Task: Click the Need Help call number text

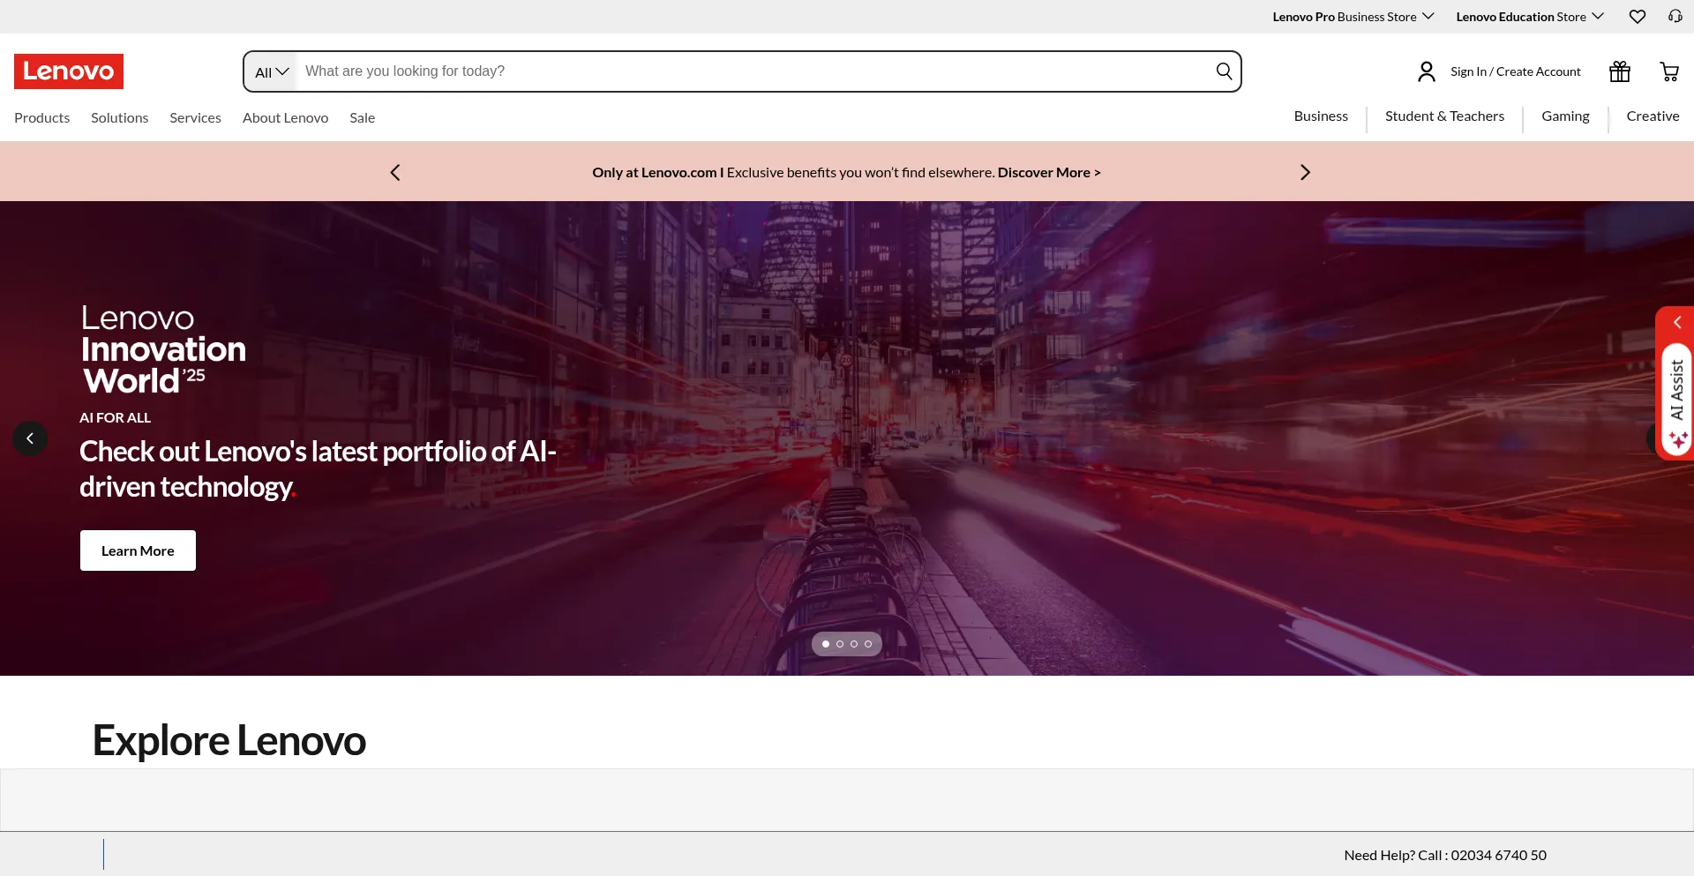Action: click(x=1445, y=855)
